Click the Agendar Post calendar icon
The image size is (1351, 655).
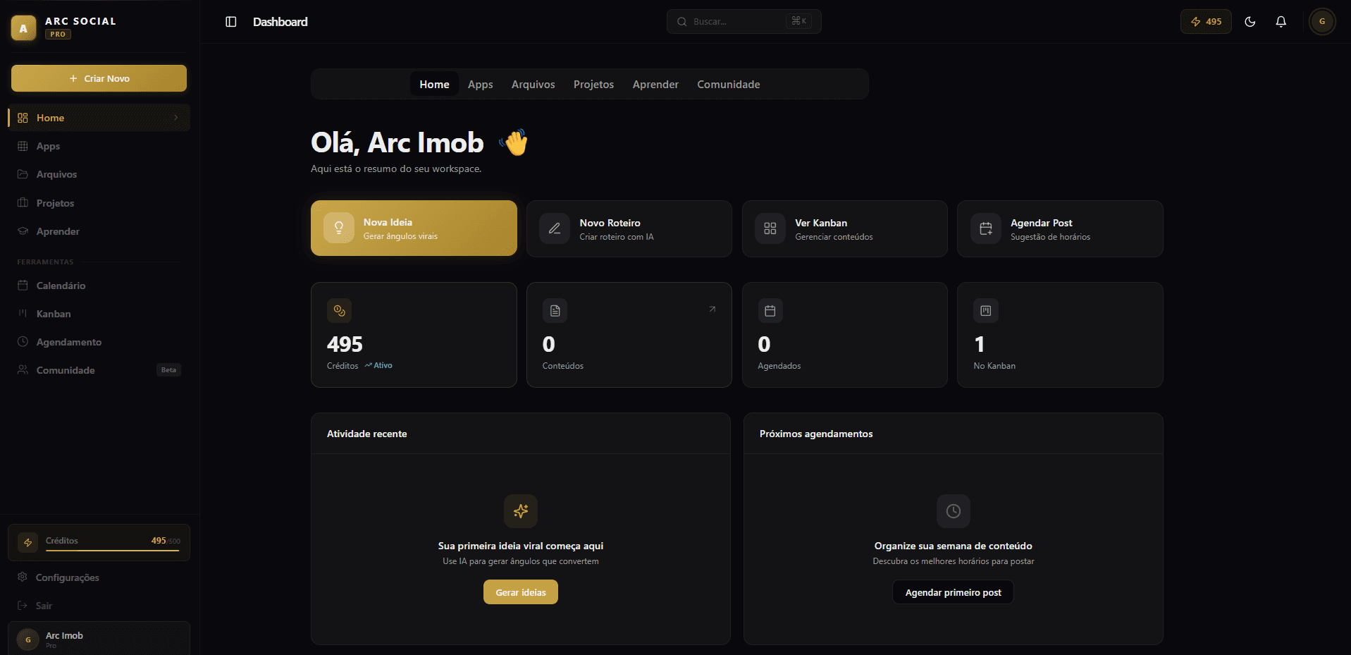tap(986, 228)
